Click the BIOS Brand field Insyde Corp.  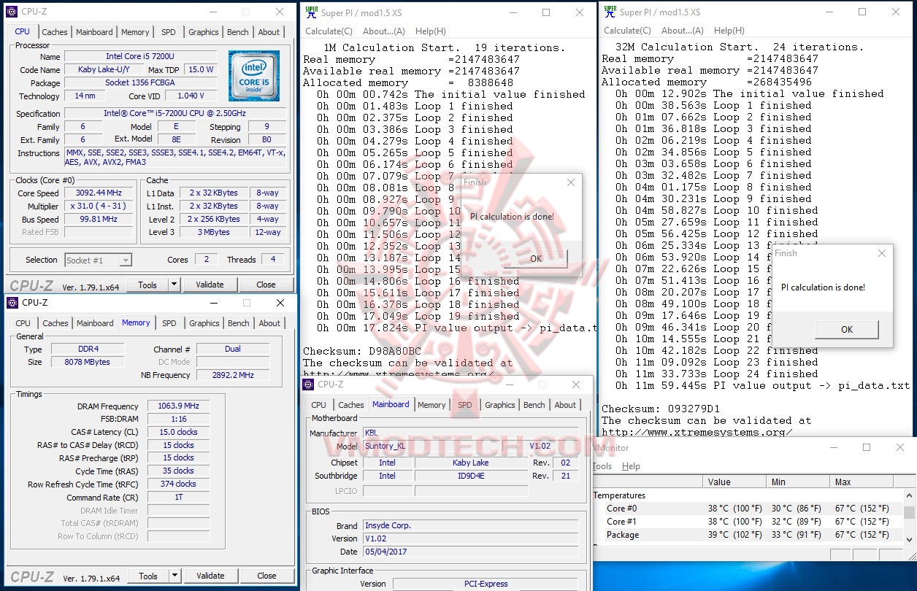pyautogui.click(x=470, y=525)
